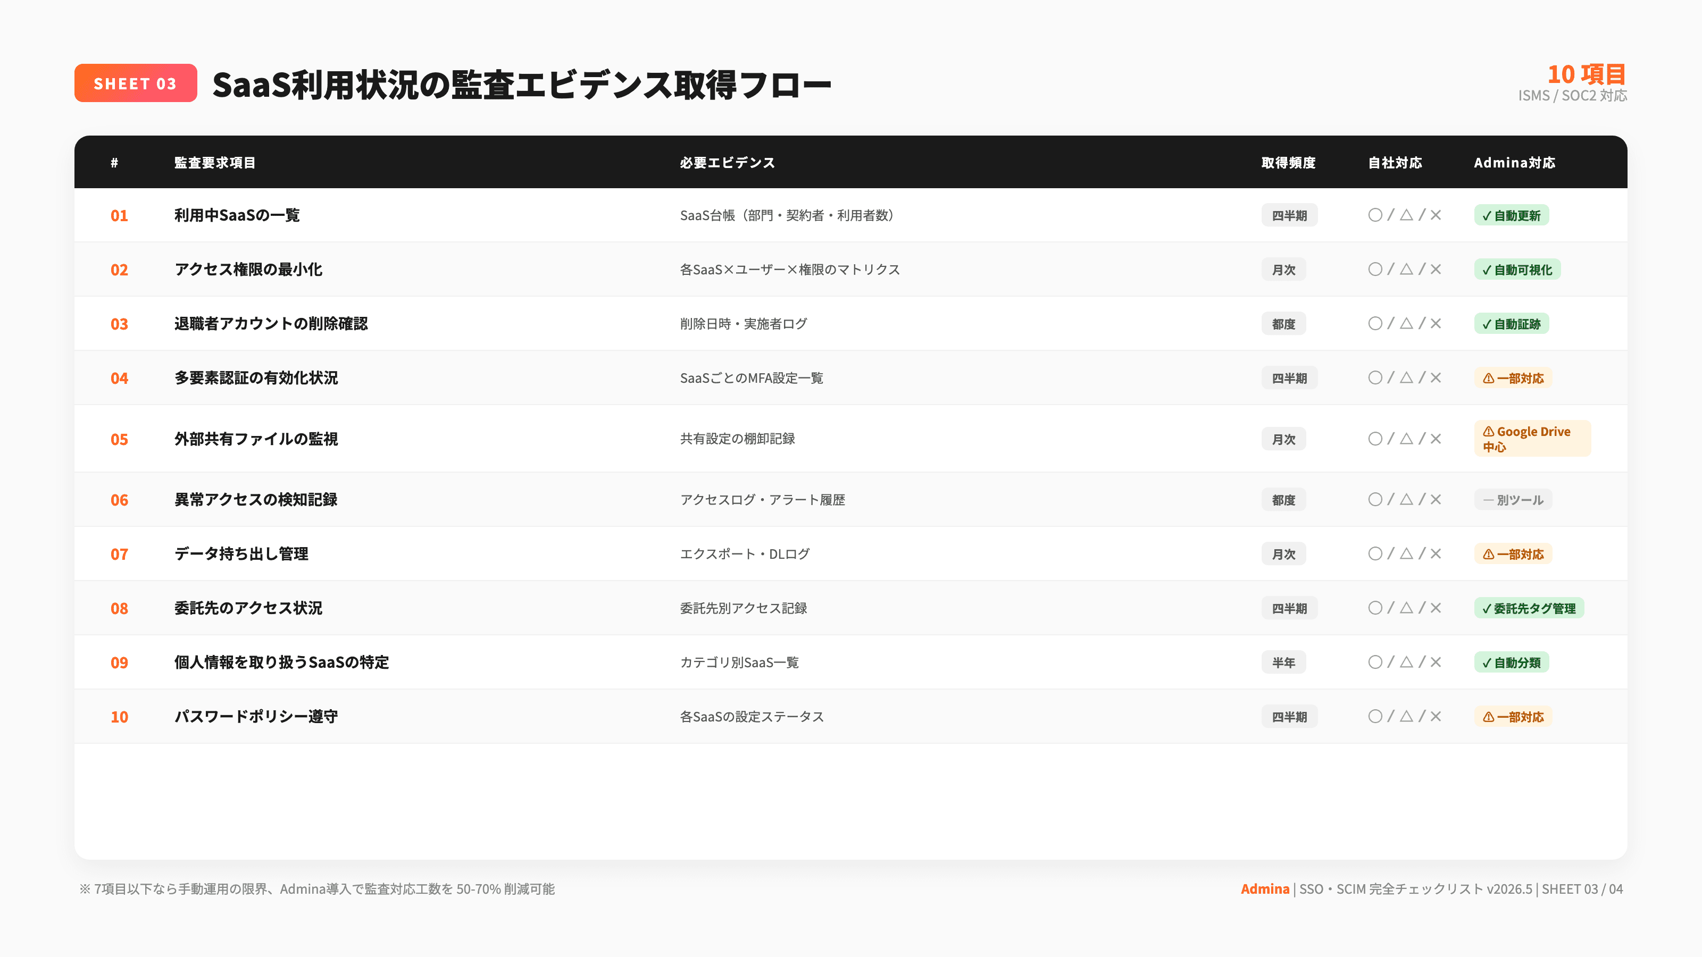Screen dimensions: 1702x957
Task: Click the ✓ 自動証跡 status badge
Action: click(1511, 324)
